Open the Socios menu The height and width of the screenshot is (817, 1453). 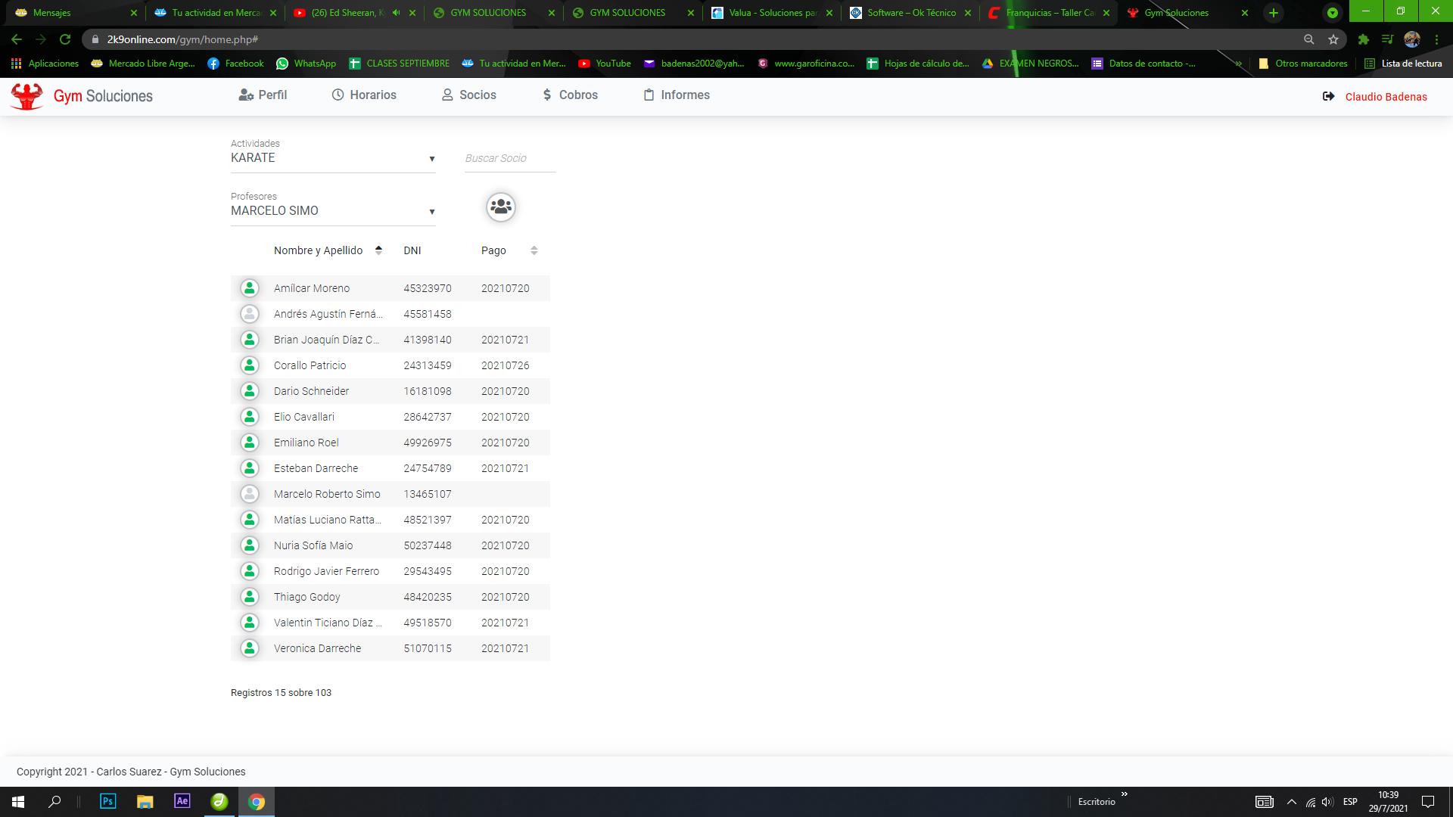(x=469, y=95)
